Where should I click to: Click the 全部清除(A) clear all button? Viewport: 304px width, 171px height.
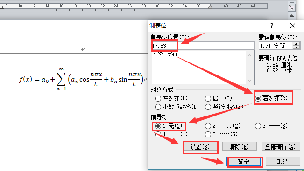click(280, 147)
